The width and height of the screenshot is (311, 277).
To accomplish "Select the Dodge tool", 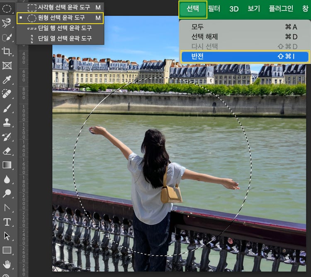I will [x=7, y=193].
